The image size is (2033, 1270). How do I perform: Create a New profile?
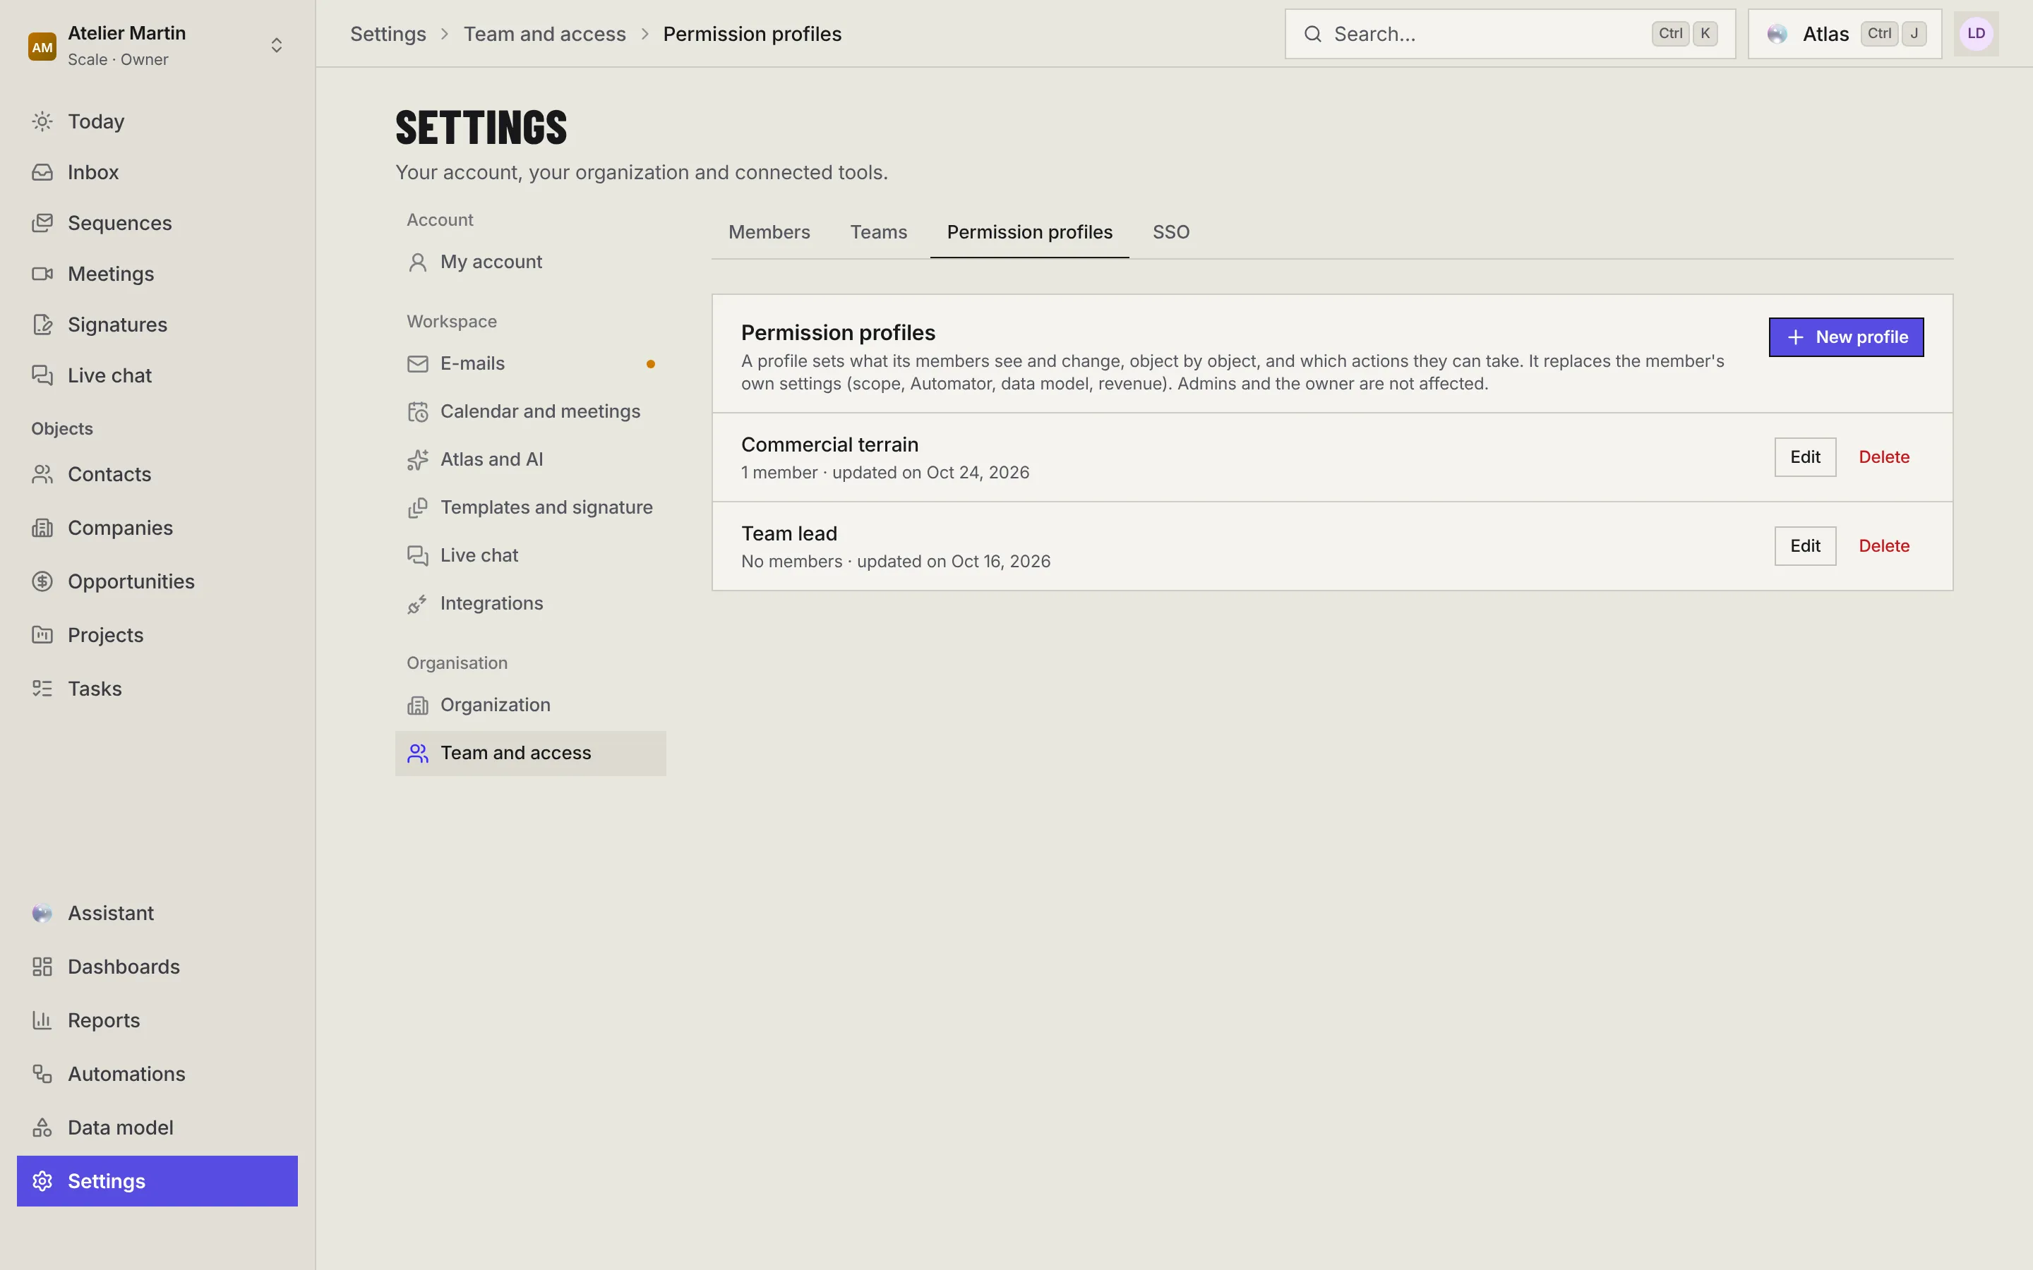(1846, 337)
